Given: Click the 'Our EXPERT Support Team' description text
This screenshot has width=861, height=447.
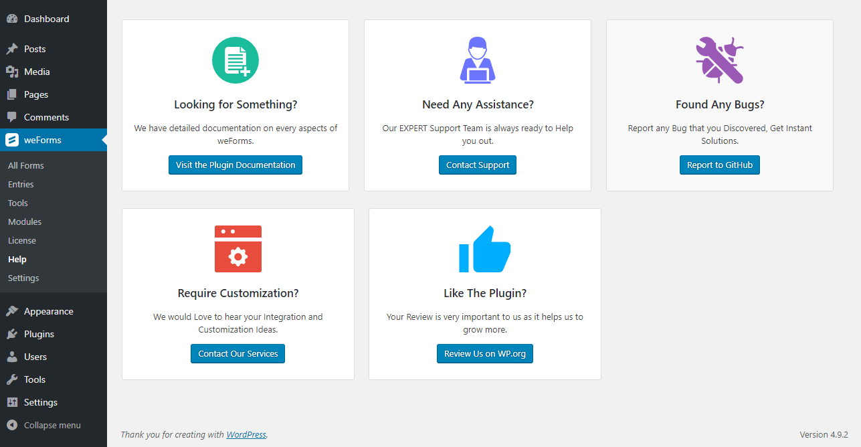Looking at the screenshot, I should click(478, 135).
